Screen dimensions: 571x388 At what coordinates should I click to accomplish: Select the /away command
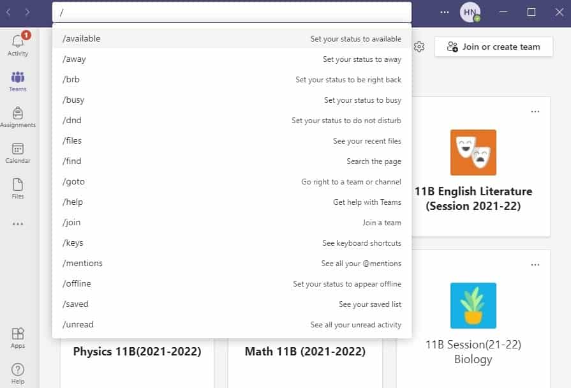click(232, 59)
